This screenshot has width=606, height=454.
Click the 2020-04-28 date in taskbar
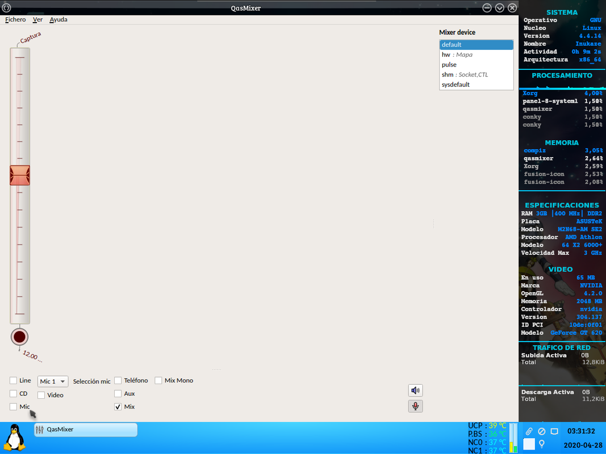[583, 445]
